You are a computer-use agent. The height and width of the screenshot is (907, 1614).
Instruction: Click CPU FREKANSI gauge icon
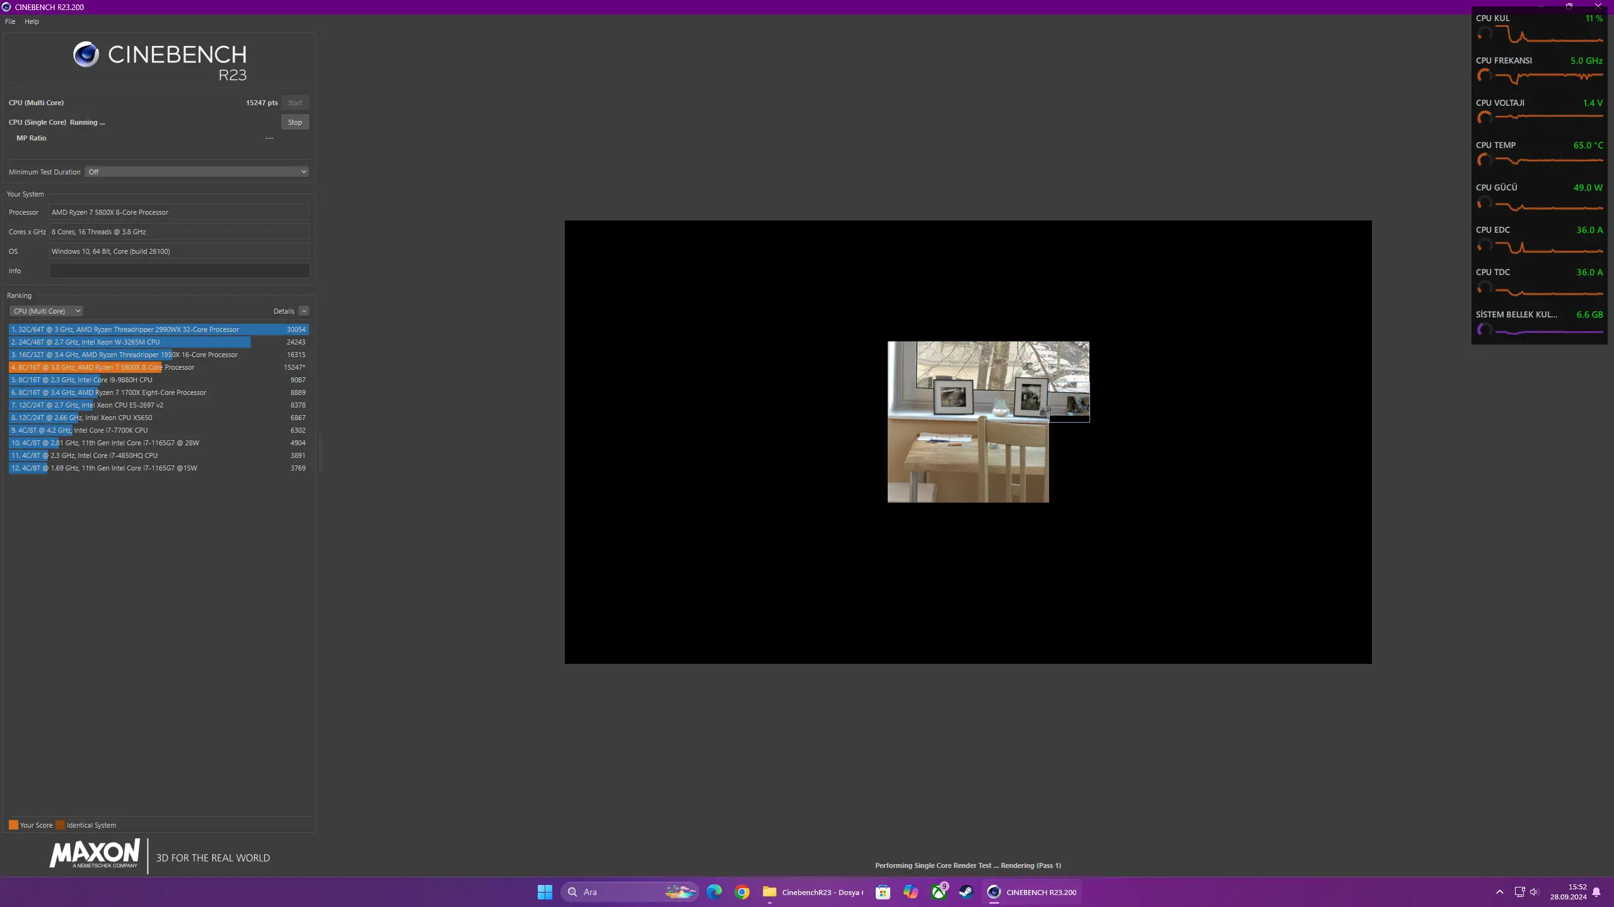[x=1485, y=76]
